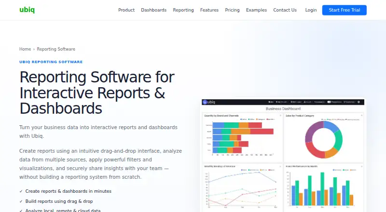Open the Quantity by Brand chart corner menu
Screen dimensions: 386x212
click(280, 115)
